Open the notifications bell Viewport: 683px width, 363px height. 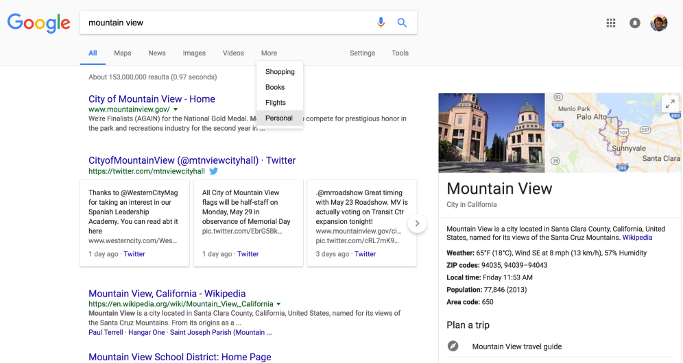click(x=635, y=23)
